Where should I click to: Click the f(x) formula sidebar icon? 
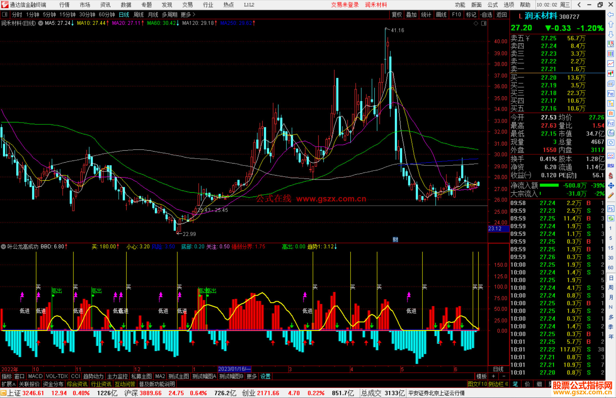(x=611, y=133)
